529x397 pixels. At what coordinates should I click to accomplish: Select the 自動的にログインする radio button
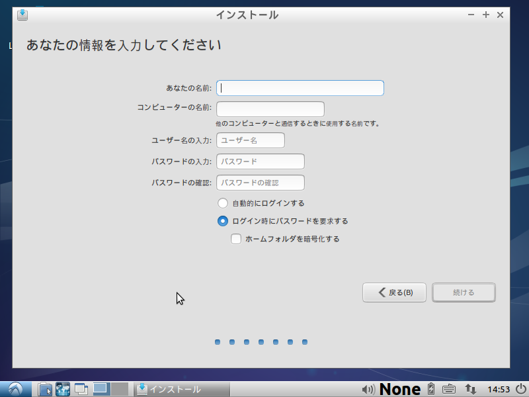click(x=223, y=203)
